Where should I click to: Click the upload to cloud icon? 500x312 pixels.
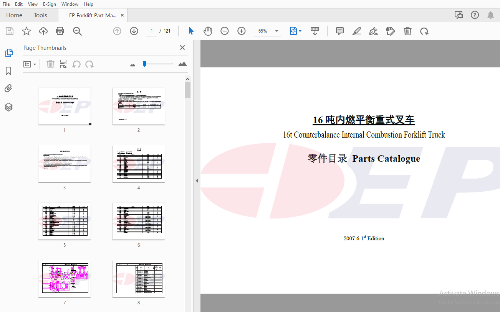(x=43, y=31)
